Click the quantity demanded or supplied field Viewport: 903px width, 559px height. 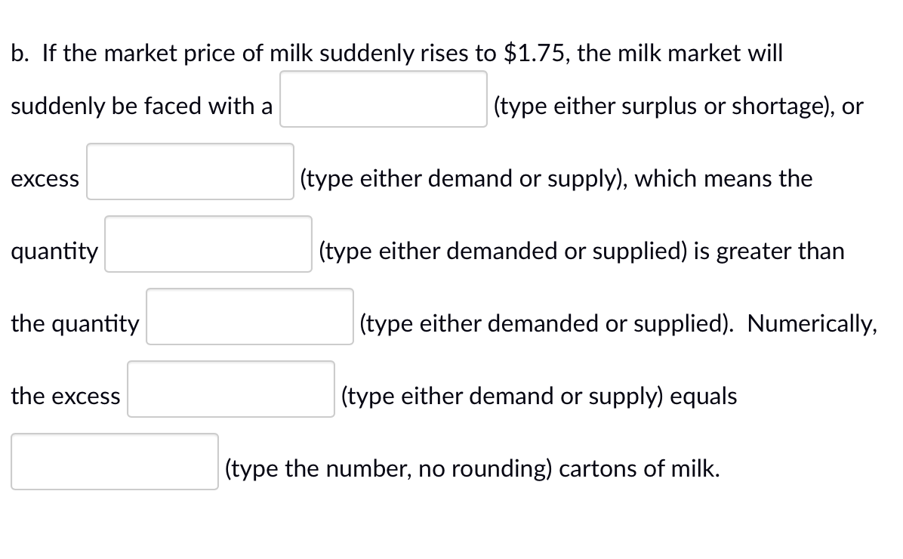click(208, 245)
